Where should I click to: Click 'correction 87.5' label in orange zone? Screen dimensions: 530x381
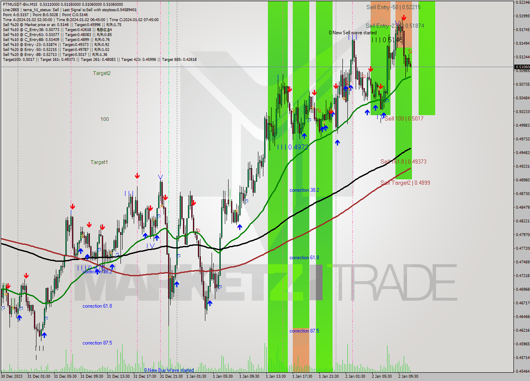(304, 331)
